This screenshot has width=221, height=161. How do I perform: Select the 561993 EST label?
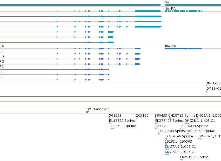pyautogui.click(x=115, y=116)
